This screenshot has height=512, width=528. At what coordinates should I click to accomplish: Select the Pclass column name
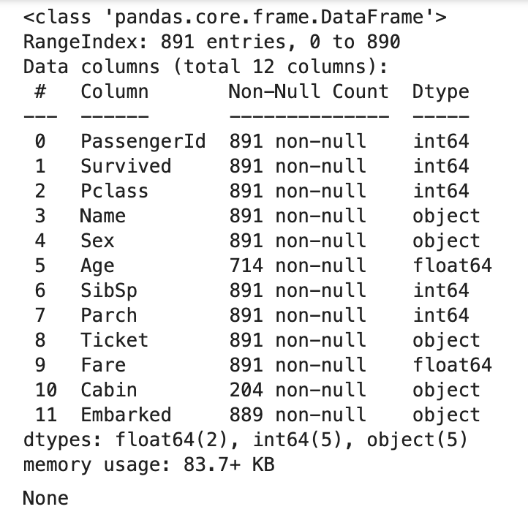point(114,191)
